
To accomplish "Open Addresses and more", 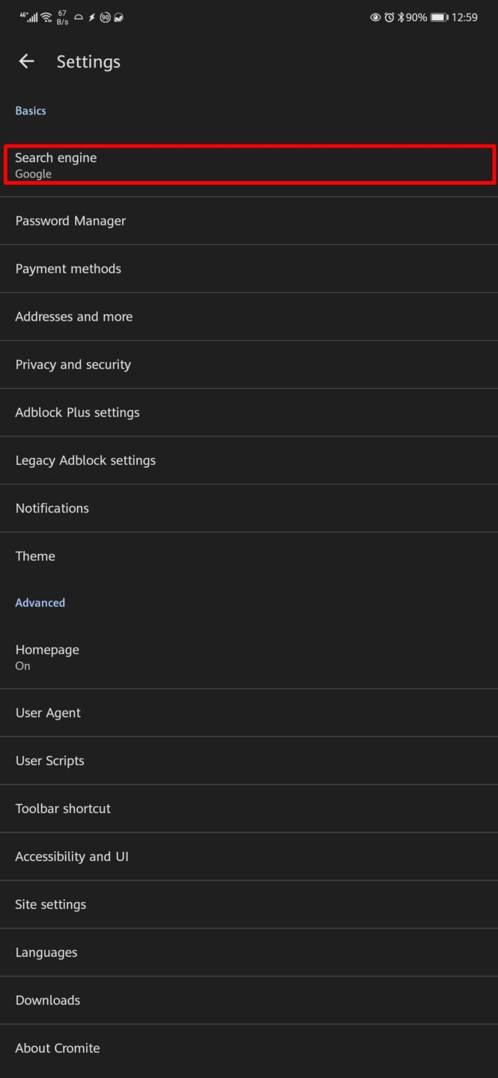I will pos(249,316).
